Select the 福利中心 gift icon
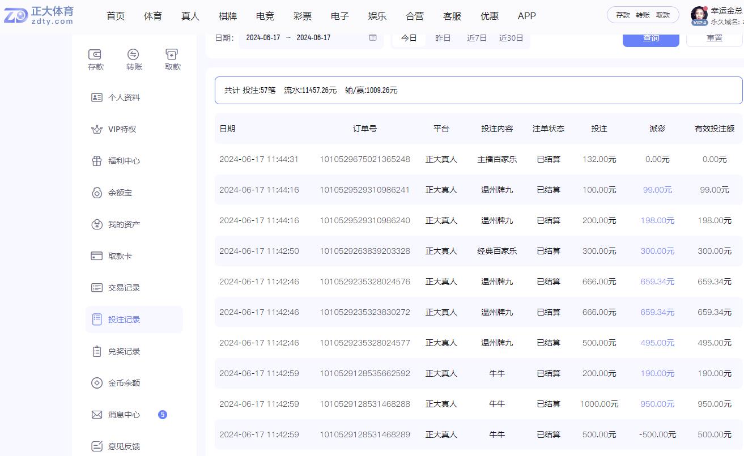 (x=97, y=160)
